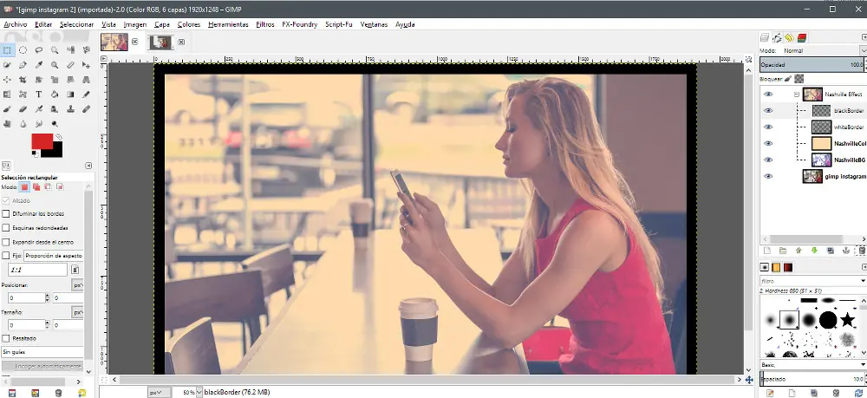The height and width of the screenshot is (398, 867).
Task: Hide the Nashville Effect layer group
Action: (768, 94)
